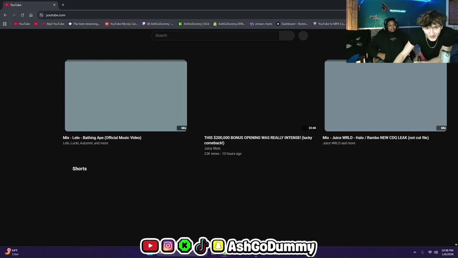Viewport: 458px width, 258px height.
Task: Open title Mix - Lelo - Bathing Ape
Action: click(102, 138)
